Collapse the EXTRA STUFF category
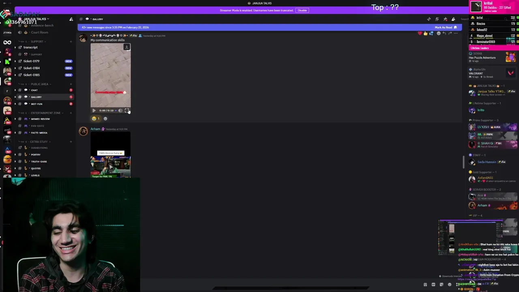The width and height of the screenshot is (519, 292). (x=39, y=142)
